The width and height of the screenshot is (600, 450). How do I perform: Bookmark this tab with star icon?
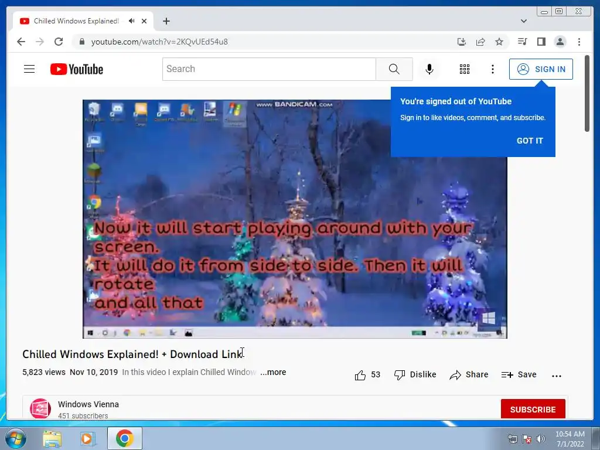tap(499, 42)
